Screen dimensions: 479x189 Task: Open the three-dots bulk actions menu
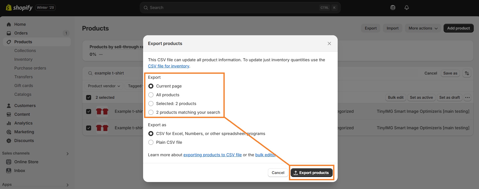[467, 97]
